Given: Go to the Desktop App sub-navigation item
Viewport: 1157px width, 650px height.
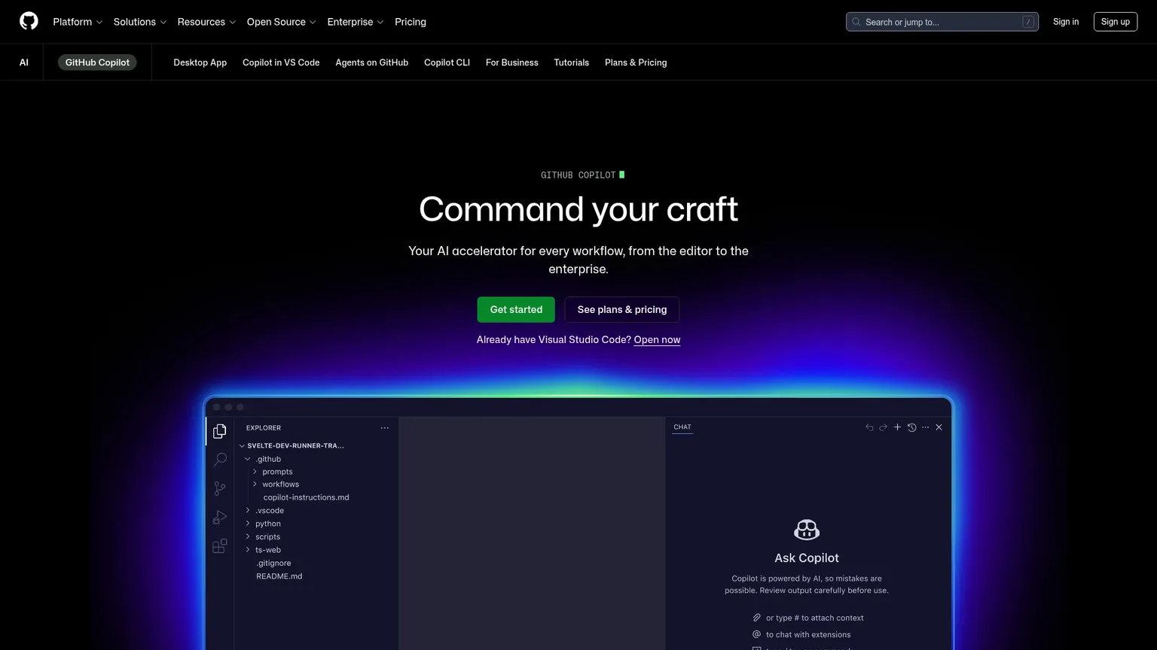Looking at the screenshot, I should click(x=200, y=62).
